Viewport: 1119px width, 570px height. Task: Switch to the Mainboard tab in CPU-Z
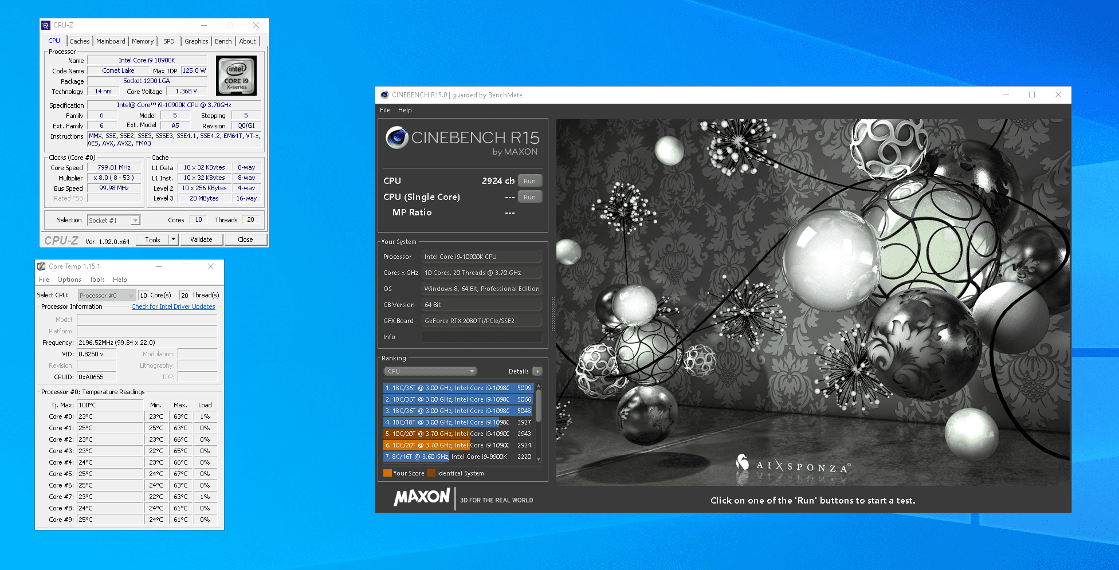pos(111,41)
